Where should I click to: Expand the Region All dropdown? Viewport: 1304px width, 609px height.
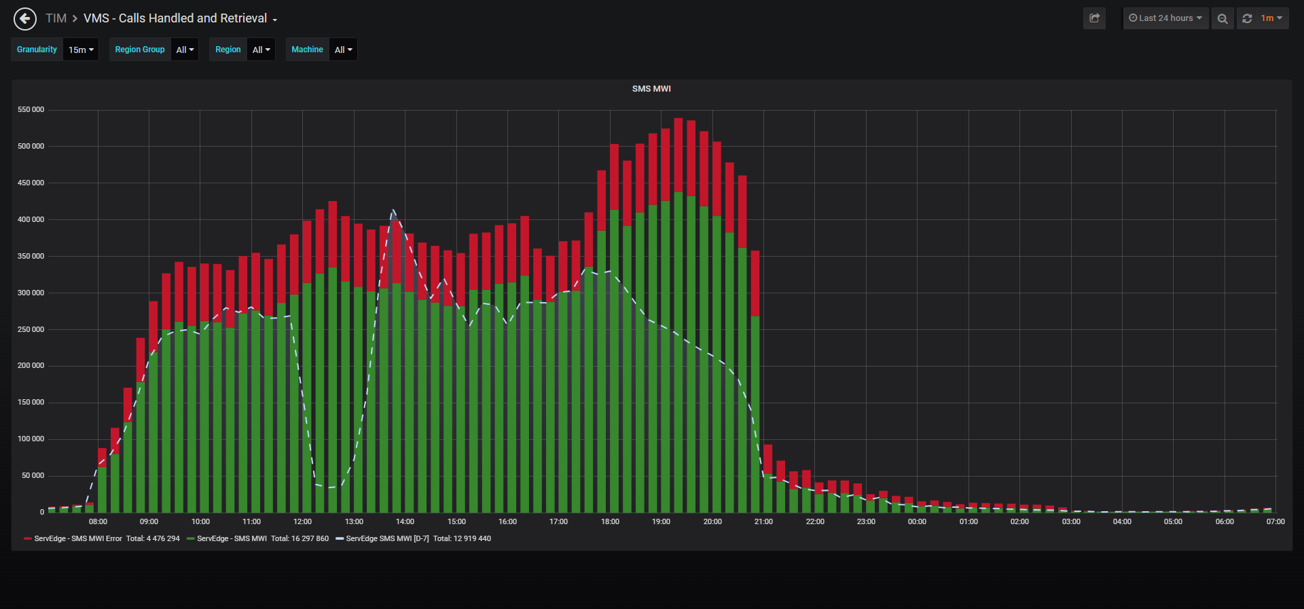coord(261,50)
